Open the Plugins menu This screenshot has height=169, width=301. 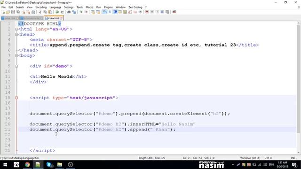click(108, 7)
